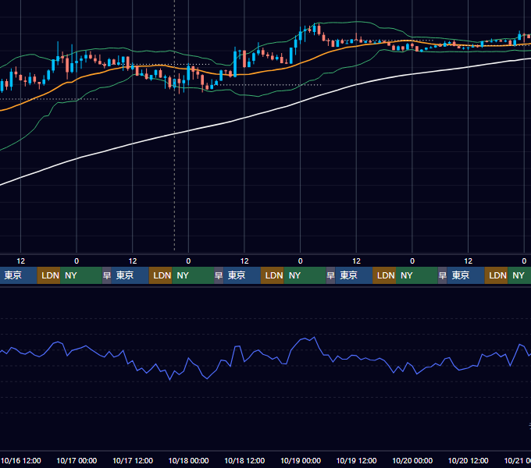The height and width of the screenshot is (468, 531).
Task: Click the 10/17 00:00 date label
Action: 77,460
